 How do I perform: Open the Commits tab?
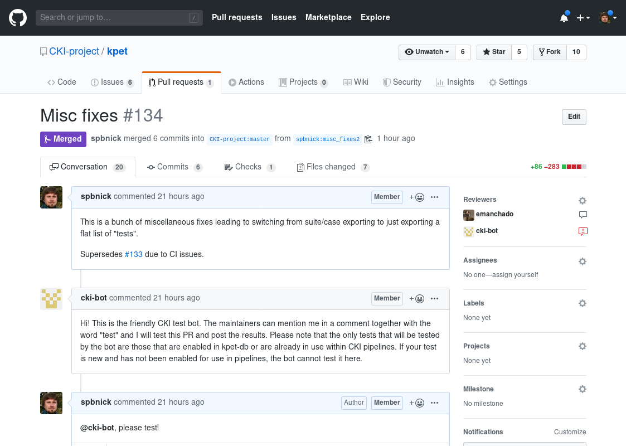[174, 167]
